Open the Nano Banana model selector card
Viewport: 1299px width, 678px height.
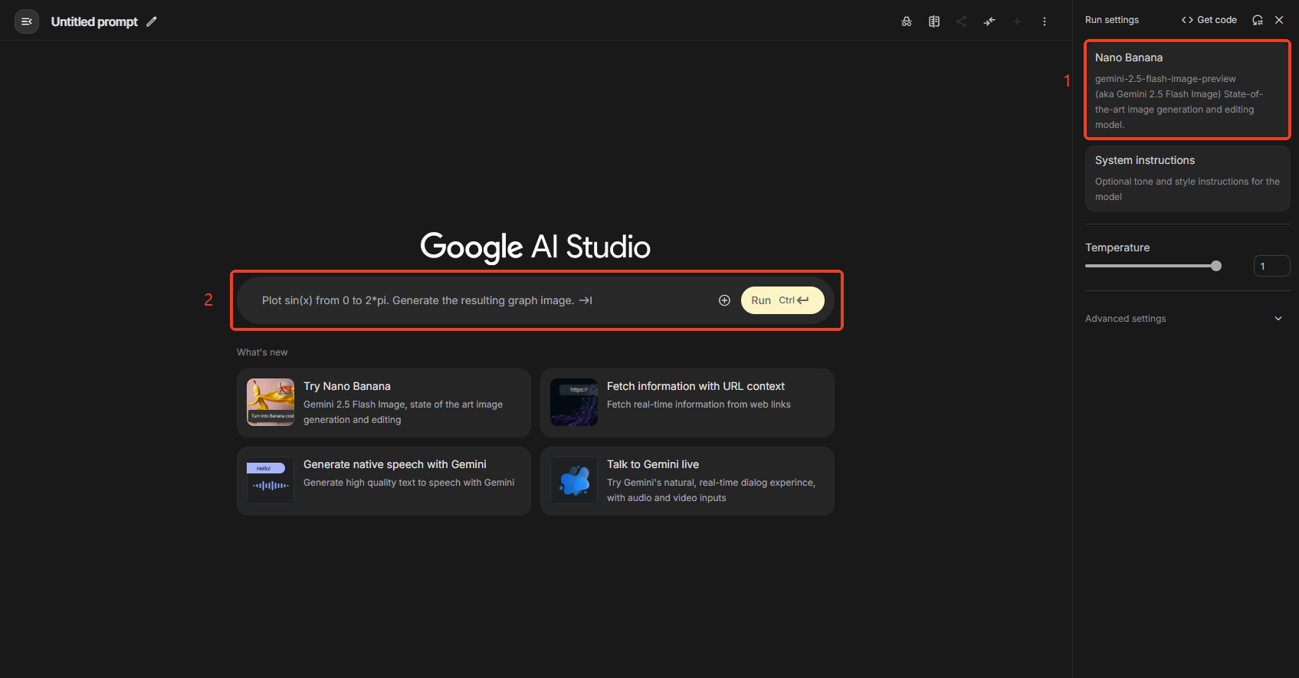1188,90
